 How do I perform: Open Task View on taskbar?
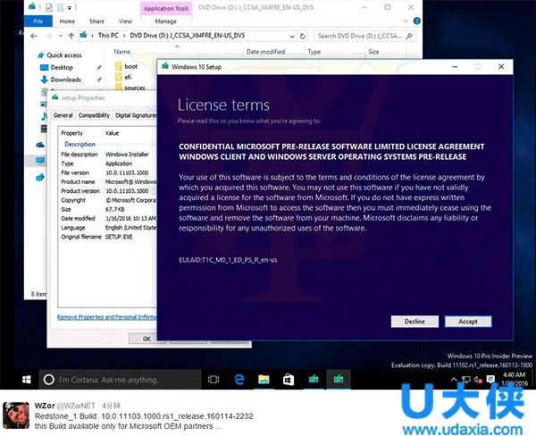(x=214, y=379)
